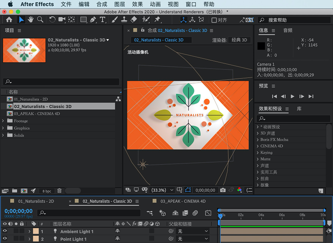
Task: Select the Zoom magnifier tool
Action: point(40,20)
